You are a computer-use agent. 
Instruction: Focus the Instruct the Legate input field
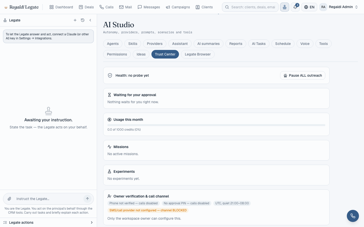pos(48,199)
